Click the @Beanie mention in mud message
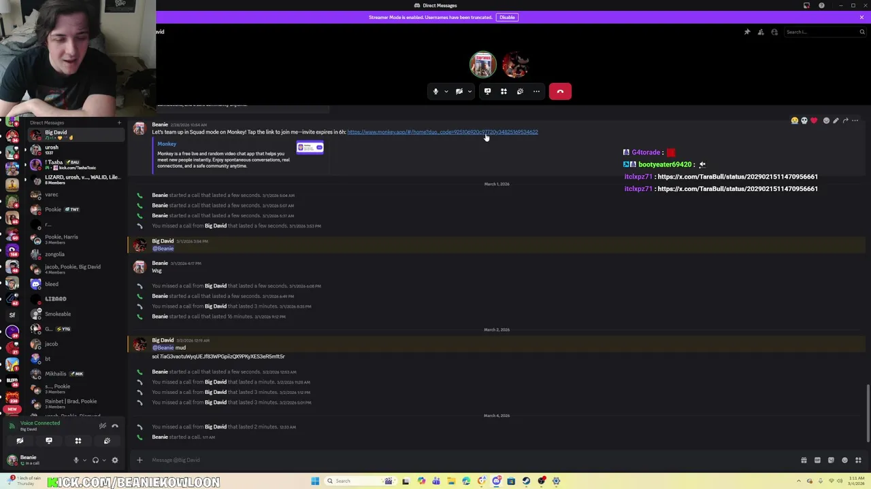 click(163, 348)
